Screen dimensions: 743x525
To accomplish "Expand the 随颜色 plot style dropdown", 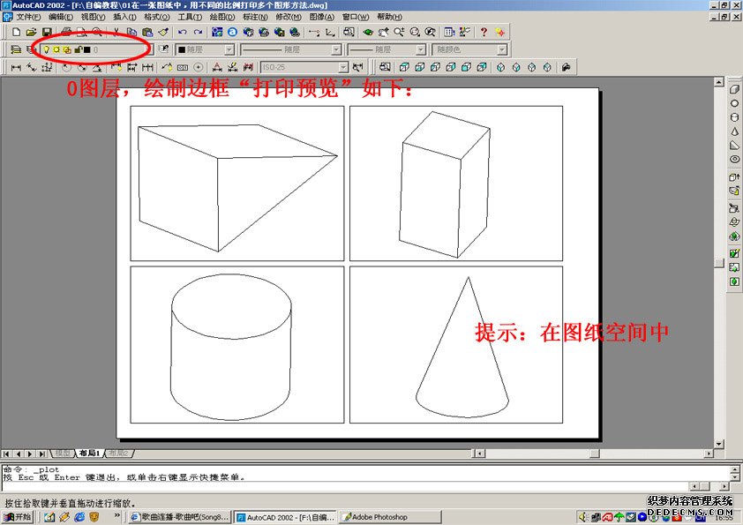I will coord(501,50).
